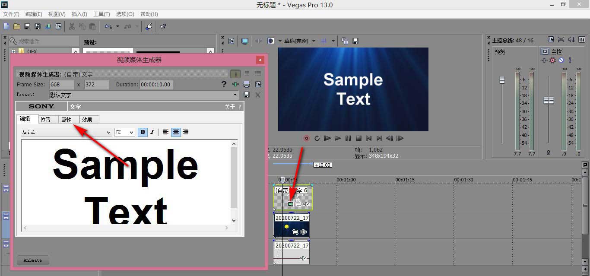This screenshot has height=276, width=590.
Task: Open plug-in help question mark icon
Action: point(224,85)
